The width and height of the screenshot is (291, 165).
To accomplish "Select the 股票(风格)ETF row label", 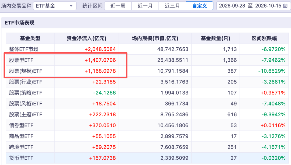I will [x=26, y=104].
